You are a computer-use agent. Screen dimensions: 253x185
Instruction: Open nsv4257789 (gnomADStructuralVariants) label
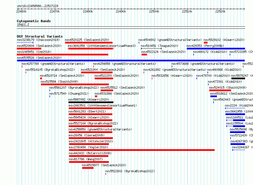tap(53, 64)
